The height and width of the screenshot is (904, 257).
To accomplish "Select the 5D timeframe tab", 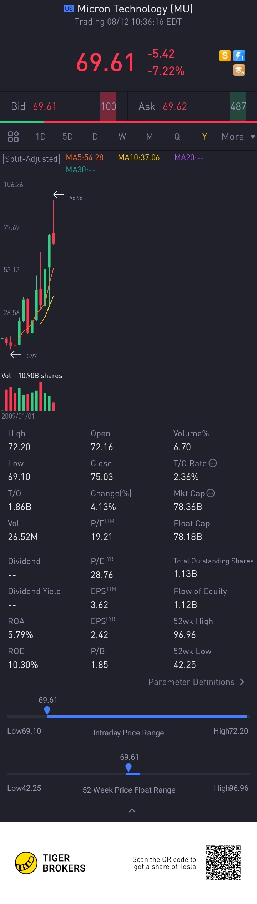I will (x=67, y=136).
